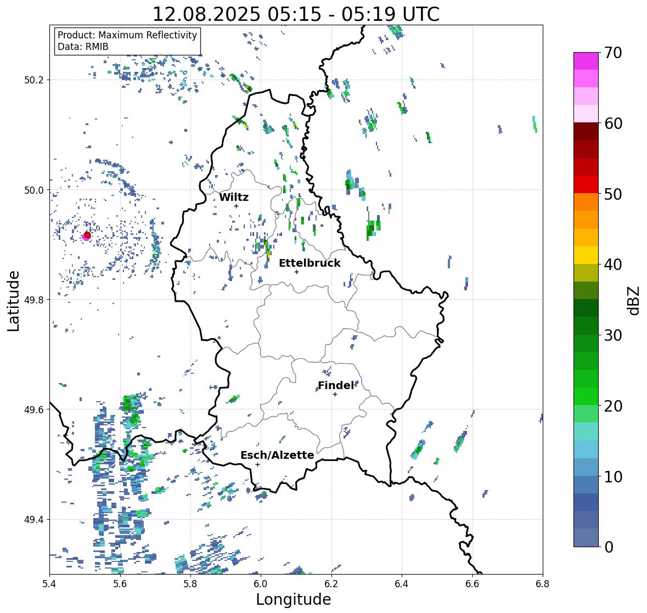The width and height of the screenshot is (647, 613).
Task: Click the orange colorbar segment below 50
Action: (586, 202)
